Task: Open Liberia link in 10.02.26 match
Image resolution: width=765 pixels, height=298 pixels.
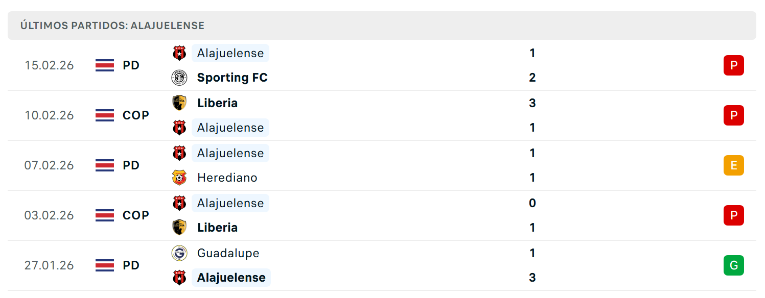Action: tap(217, 103)
